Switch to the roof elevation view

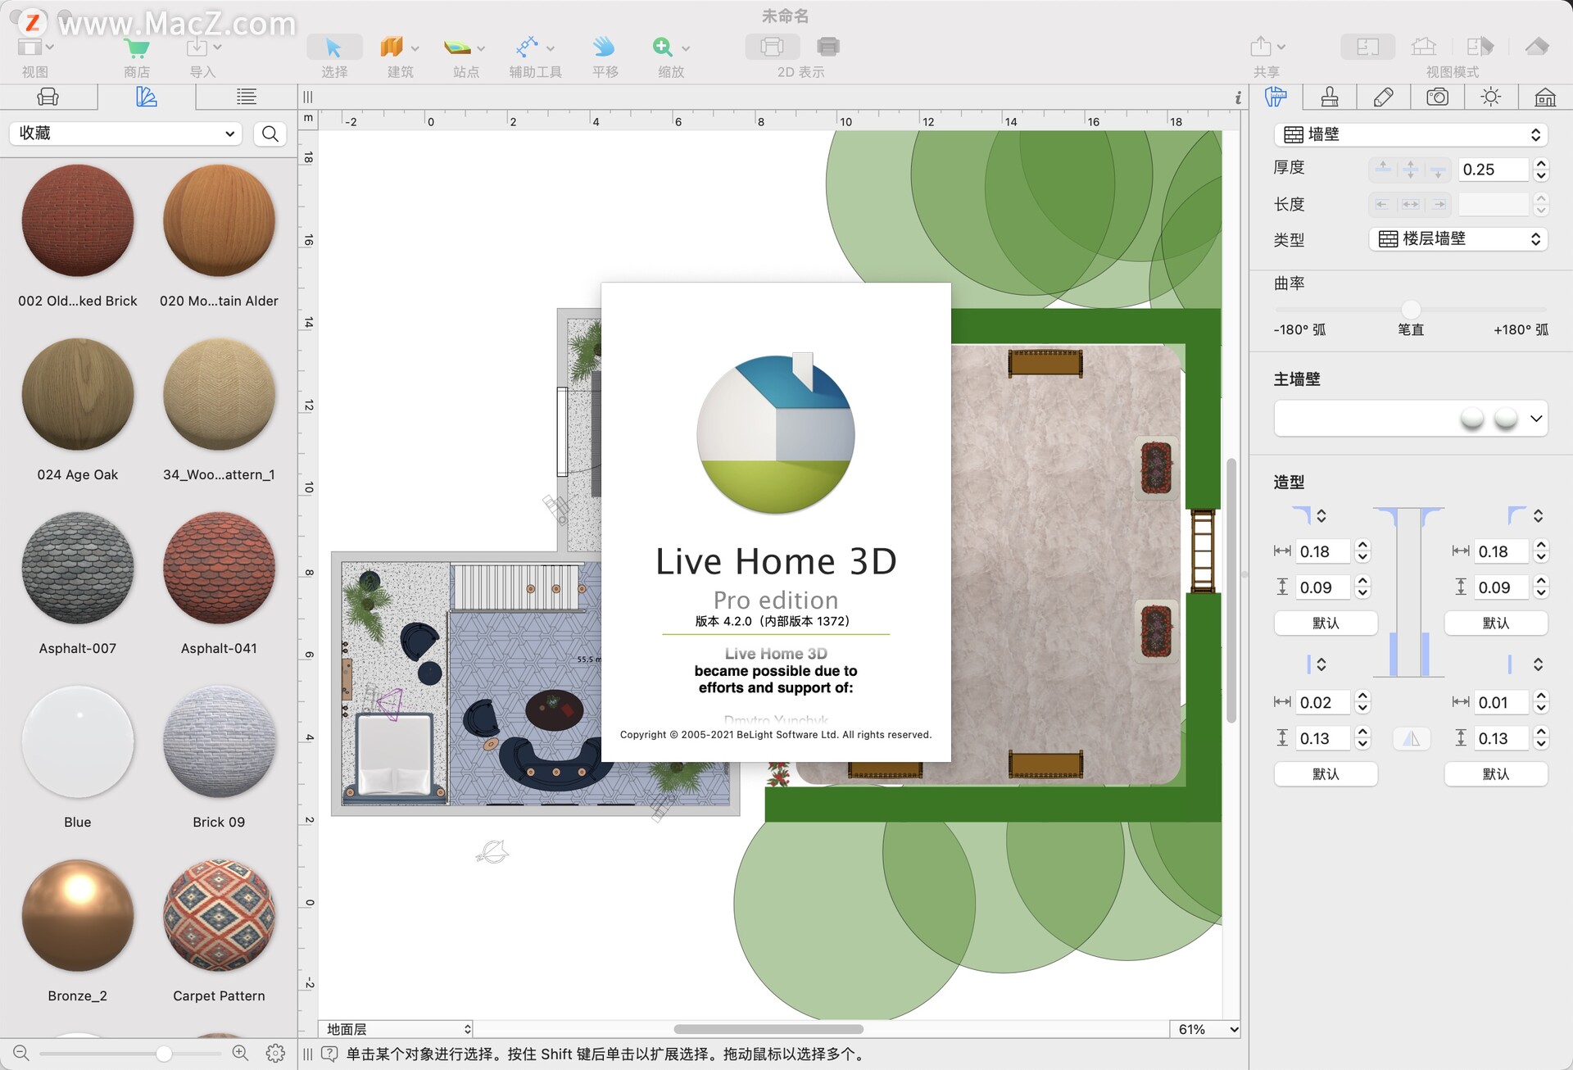1537,47
